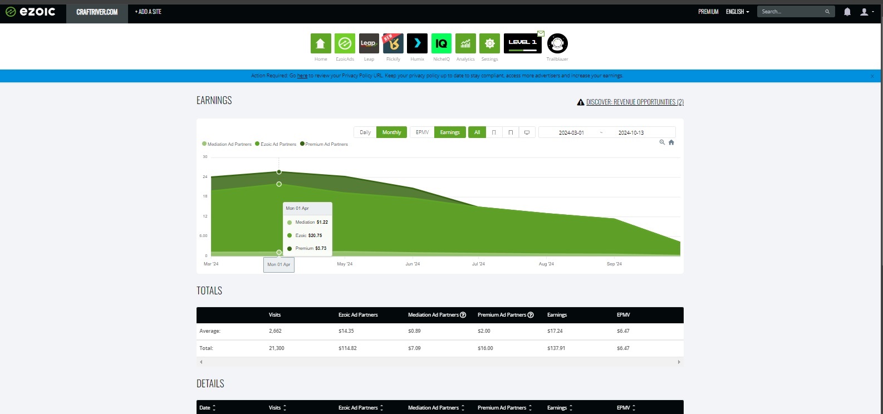The width and height of the screenshot is (883, 414).
Task: Click the top data point on chart
Action: coord(279,172)
